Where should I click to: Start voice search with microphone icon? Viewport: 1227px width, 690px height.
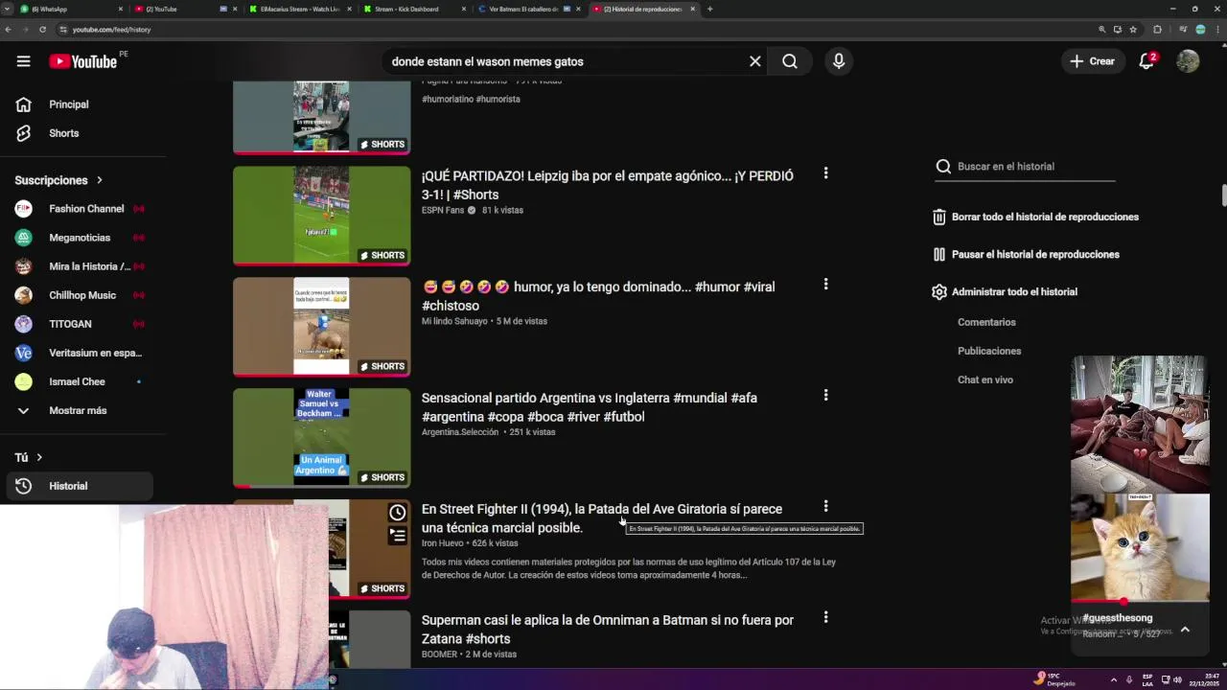pyautogui.click(x=839, y=61)
